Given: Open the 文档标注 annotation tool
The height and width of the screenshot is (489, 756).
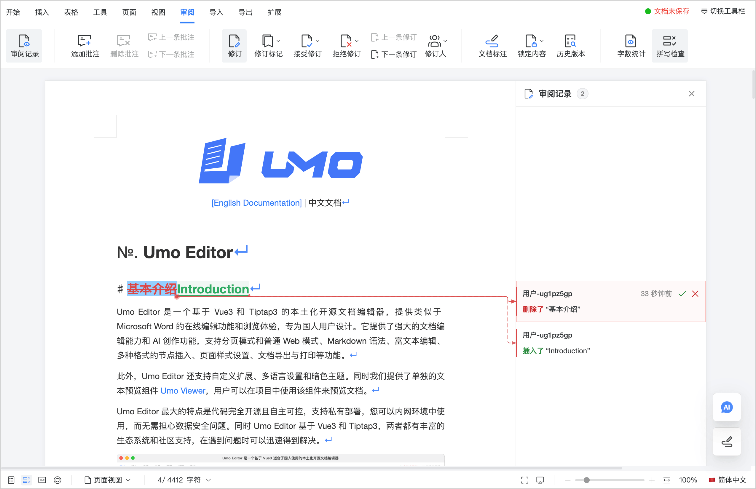Looking at the screenshot, I should [492, 46].
